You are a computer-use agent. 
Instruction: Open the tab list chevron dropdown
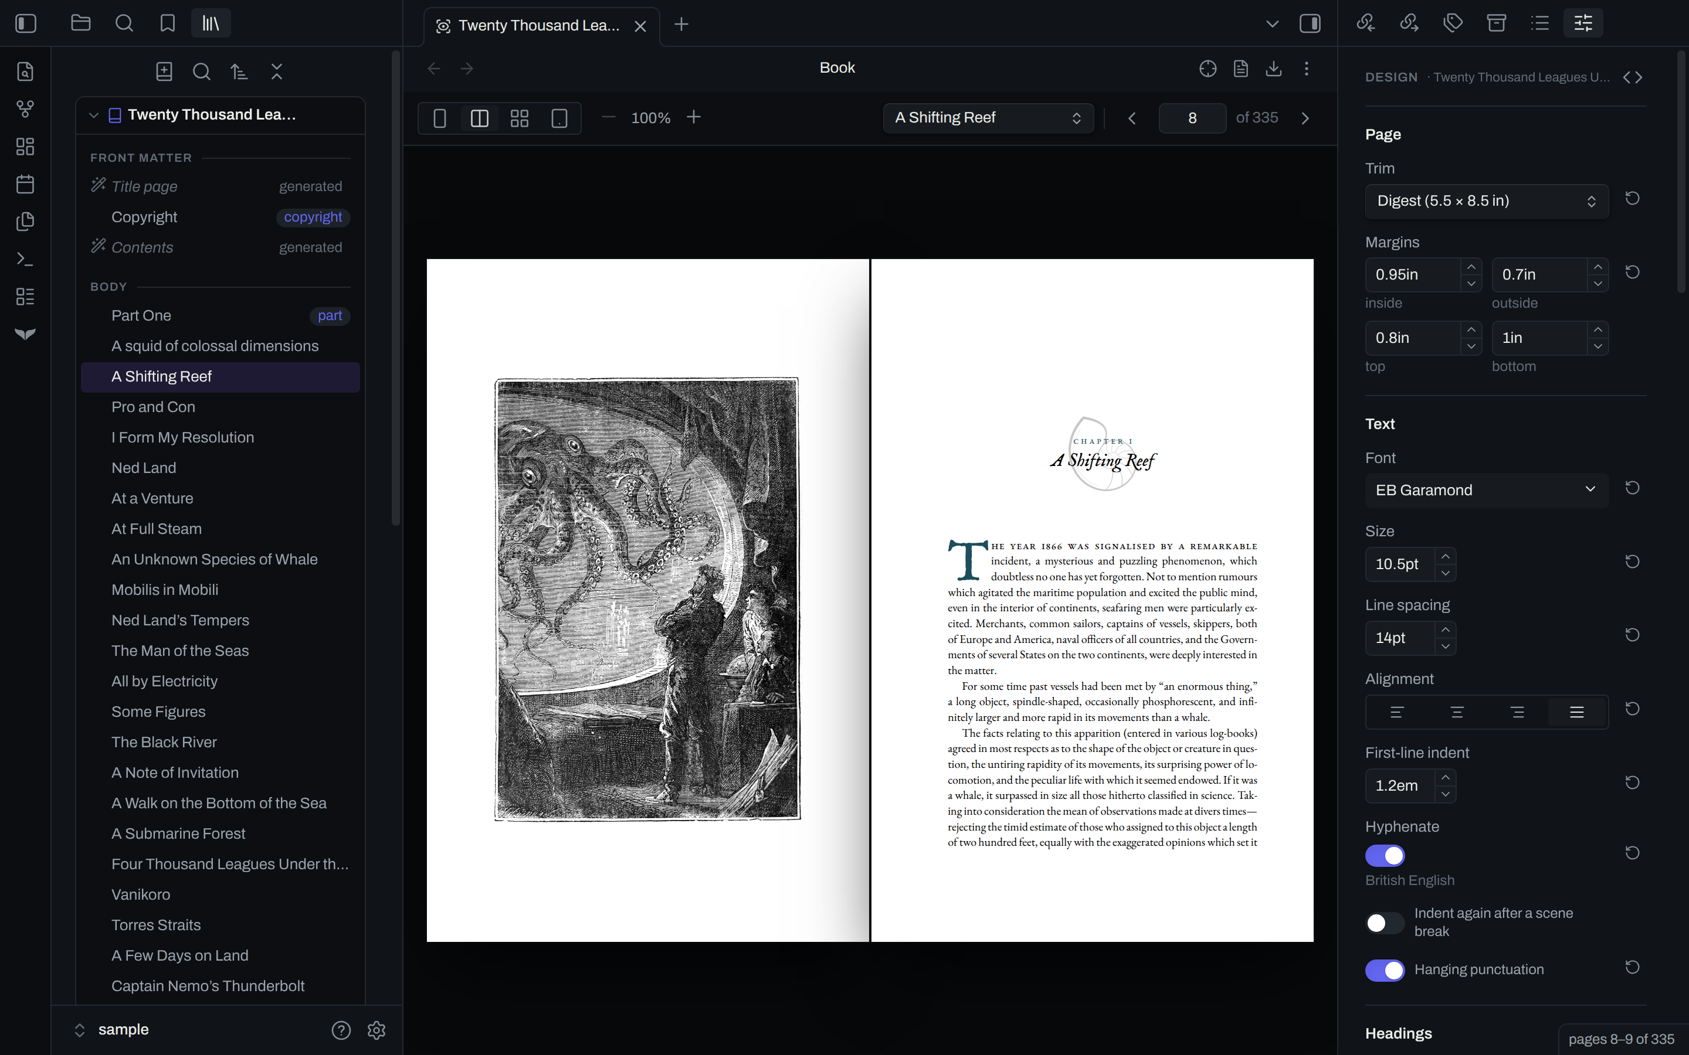coord(1271,23)
